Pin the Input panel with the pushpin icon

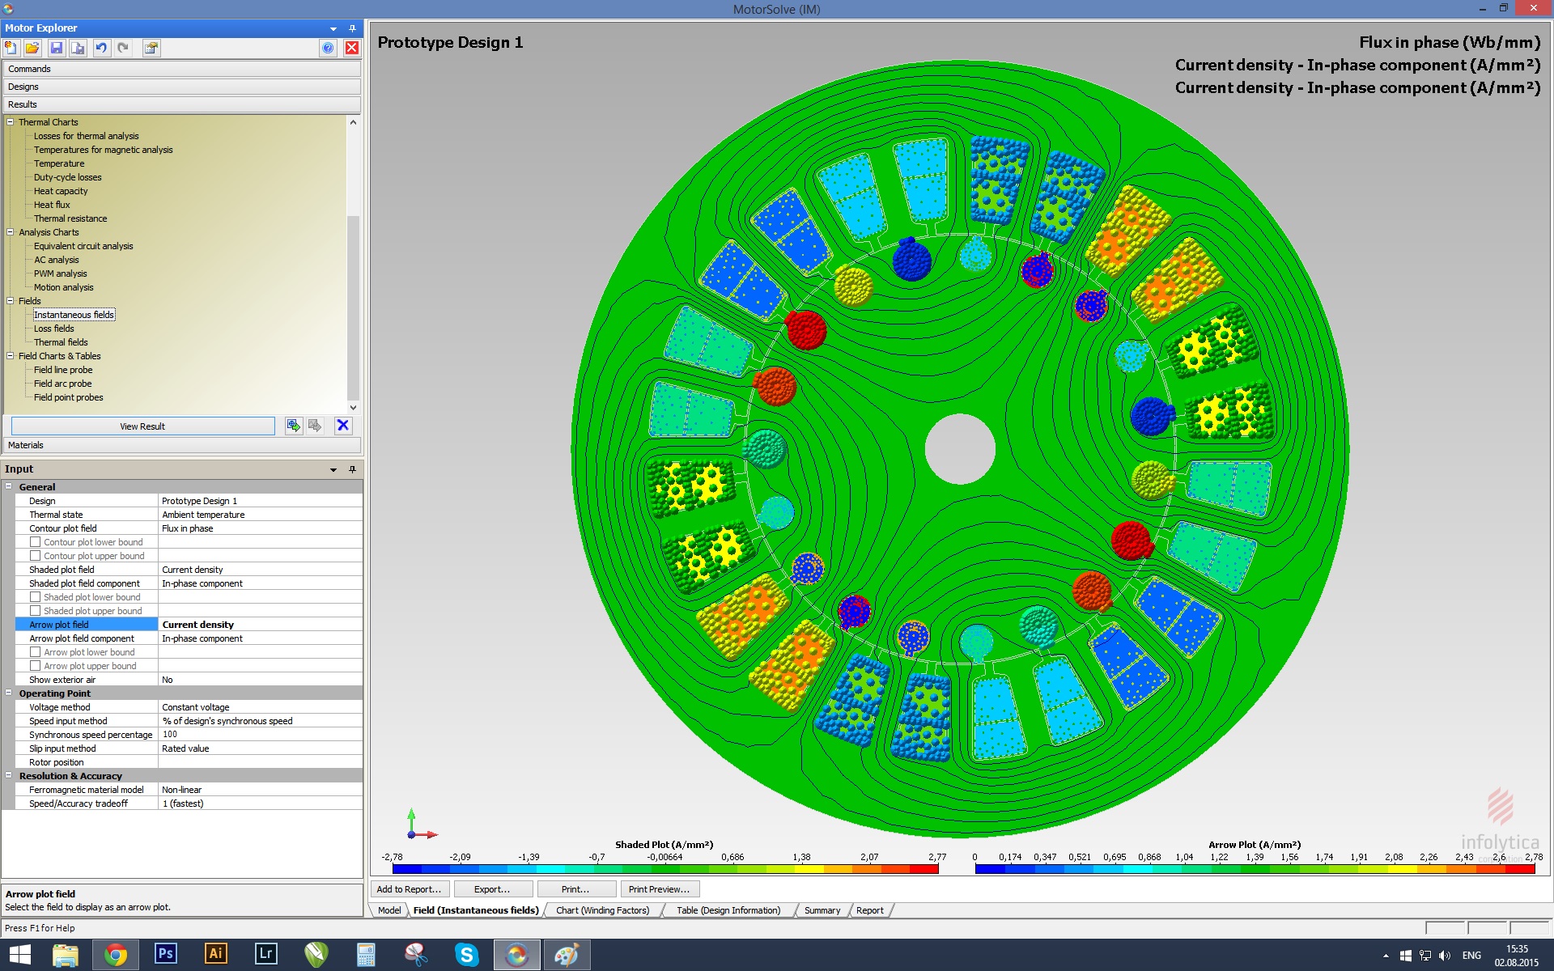(352, 469)
